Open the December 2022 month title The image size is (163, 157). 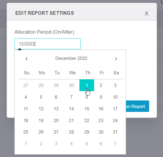pos(71,58)
